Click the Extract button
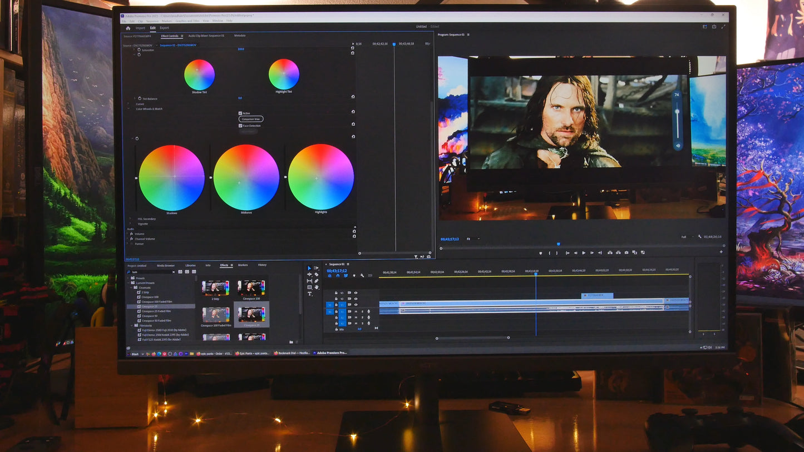This screenshot has height=452, width=804. [x=618, y=253]
